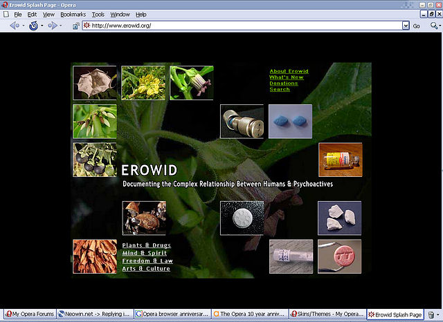The height and width of the screenshot is (322, 443).
Task: Open the Freedom & Law link
Action: click(x=147, y=261)
